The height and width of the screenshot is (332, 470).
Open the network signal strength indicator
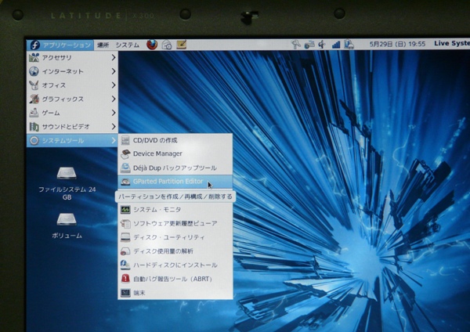[336, 45]
